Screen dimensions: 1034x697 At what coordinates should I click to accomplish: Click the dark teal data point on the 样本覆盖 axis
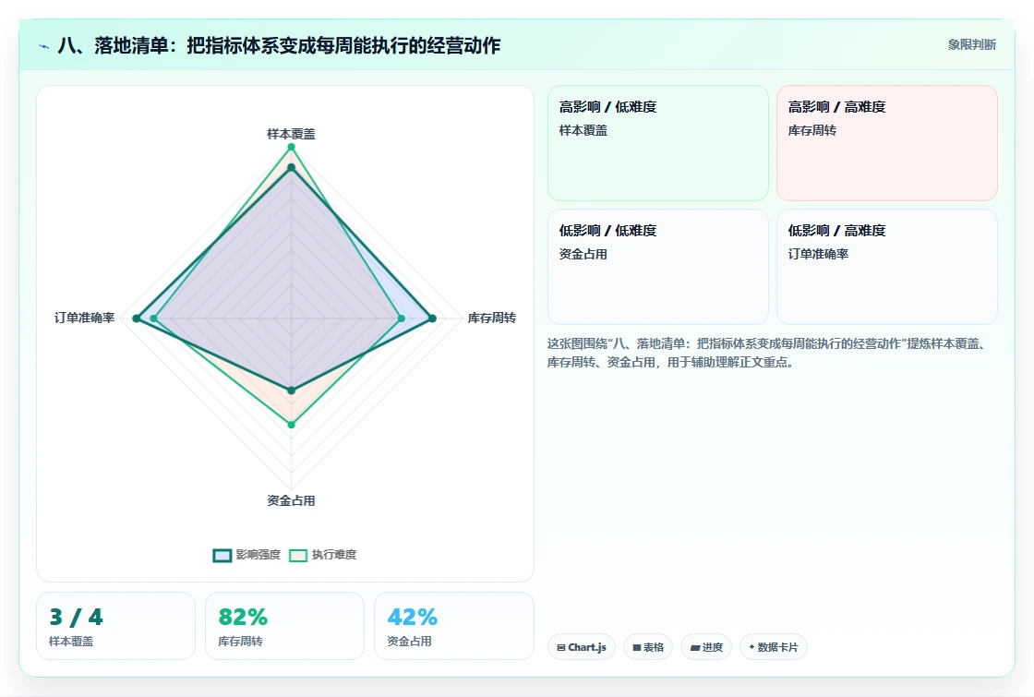tap(291, 167)
